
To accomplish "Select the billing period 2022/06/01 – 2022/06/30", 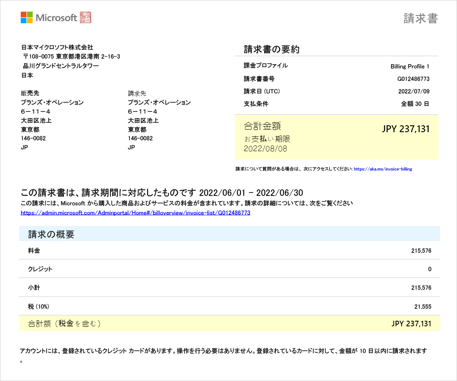I will (251, 192).
